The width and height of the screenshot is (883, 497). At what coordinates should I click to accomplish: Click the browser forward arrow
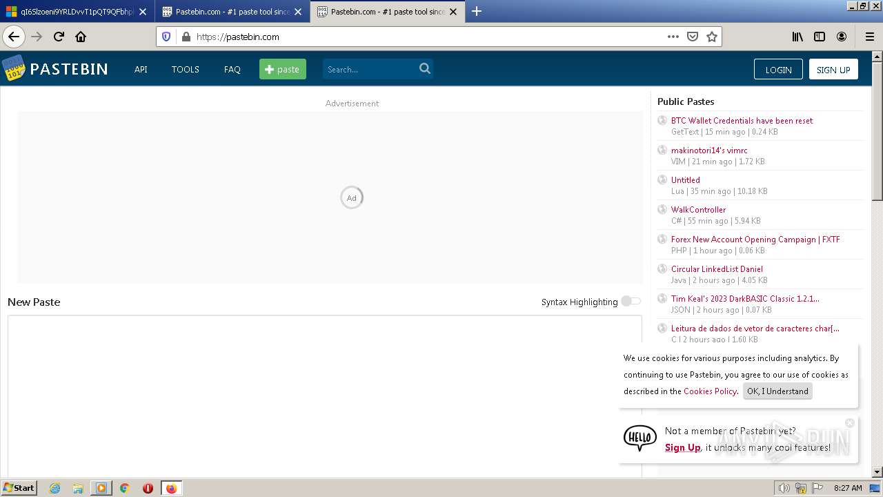coord(37,37)
